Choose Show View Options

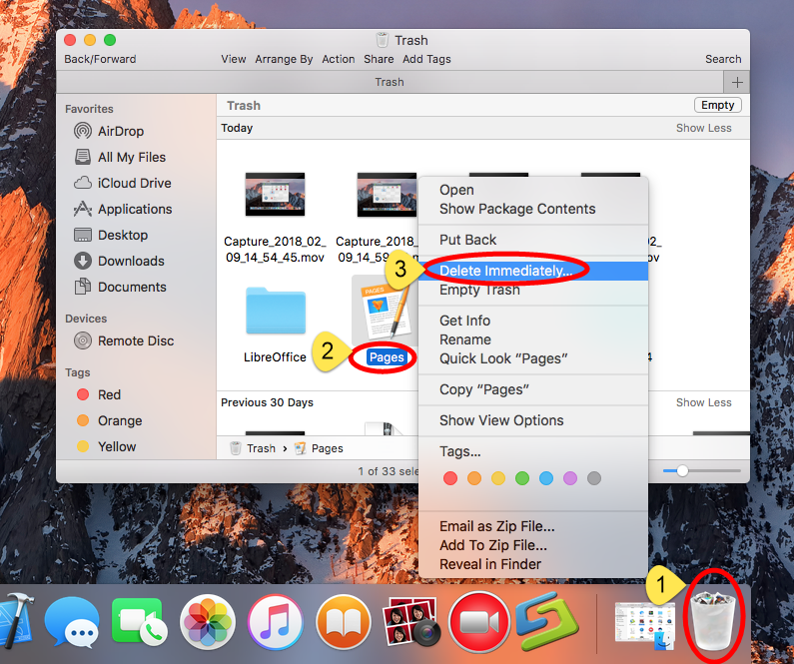click(501, 420)
